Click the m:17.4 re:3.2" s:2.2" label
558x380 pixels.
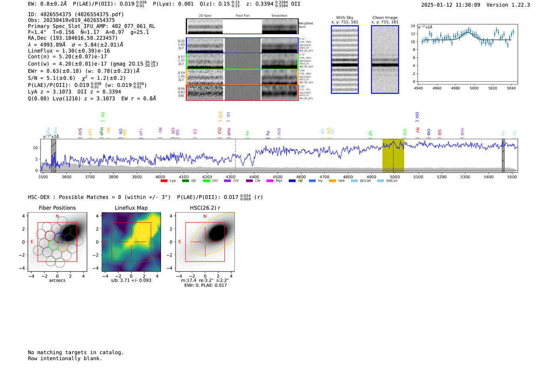pos(205,280)
